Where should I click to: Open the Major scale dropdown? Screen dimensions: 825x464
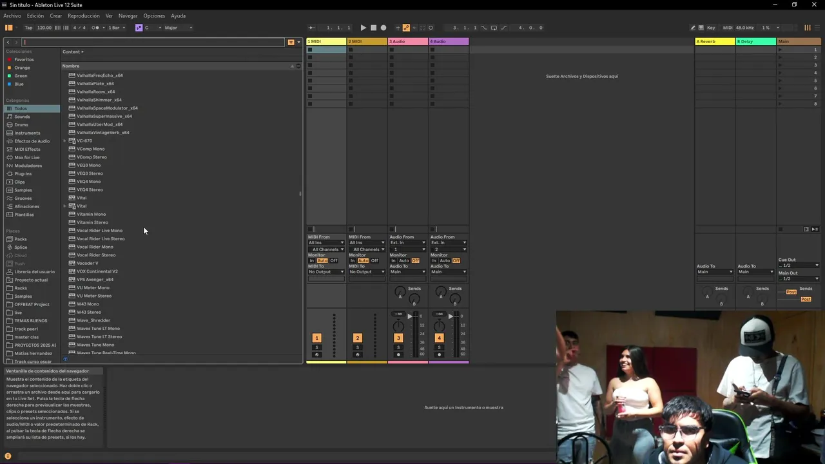pos(179,28)
